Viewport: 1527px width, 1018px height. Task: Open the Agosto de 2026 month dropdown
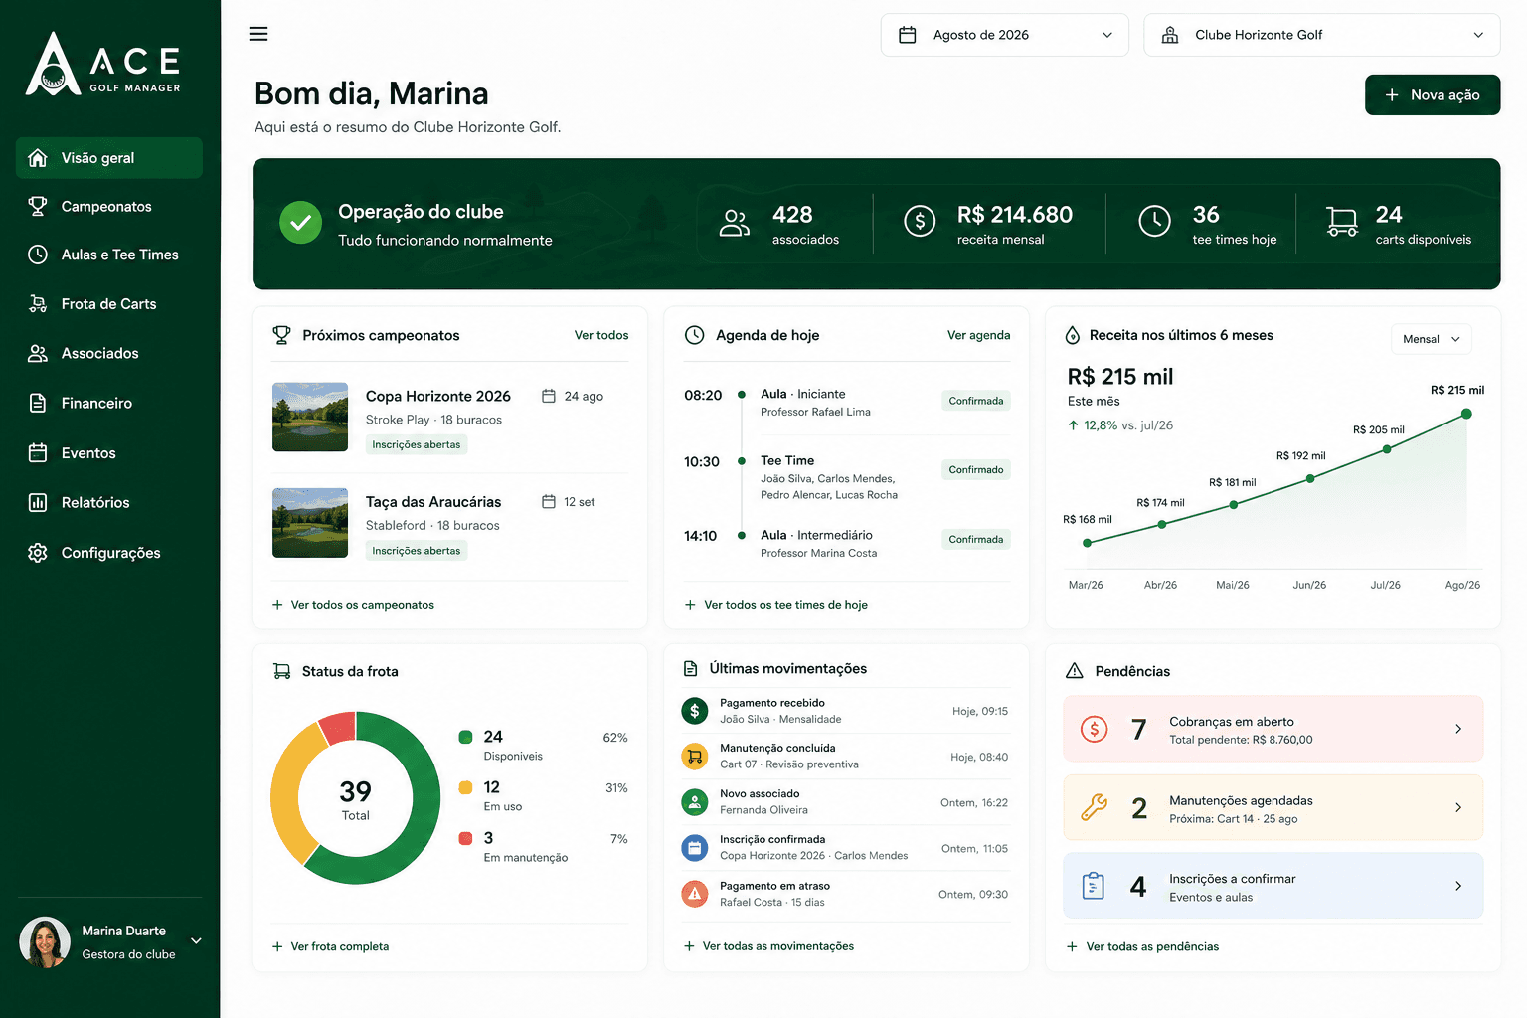pyautogui.click(x=1005, y=35)
